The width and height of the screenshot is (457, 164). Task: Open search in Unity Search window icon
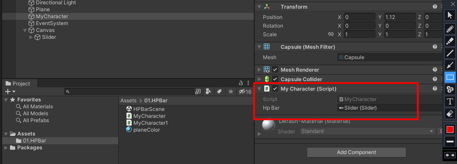point(198,92)
